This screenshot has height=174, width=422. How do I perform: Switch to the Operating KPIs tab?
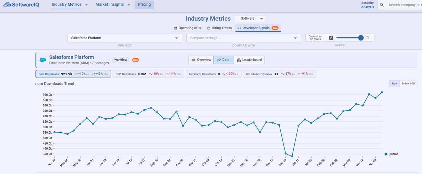click(188, 28)
